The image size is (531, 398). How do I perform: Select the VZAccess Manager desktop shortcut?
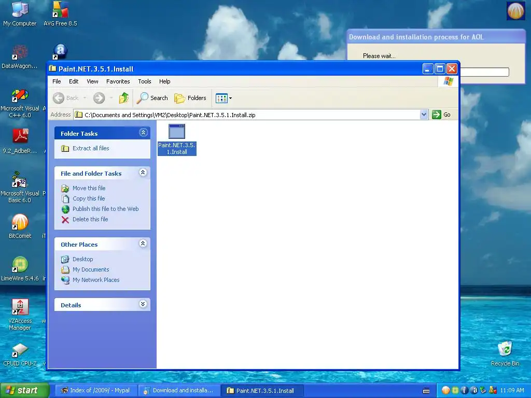click(20, 315)
